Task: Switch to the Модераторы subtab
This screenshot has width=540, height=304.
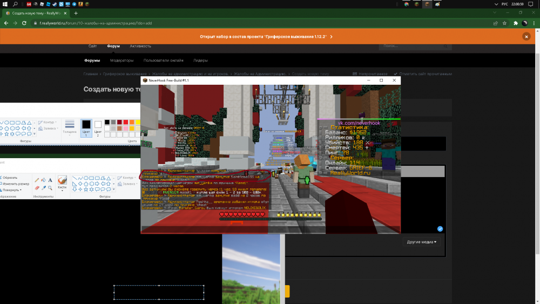Action: [122, 60]
